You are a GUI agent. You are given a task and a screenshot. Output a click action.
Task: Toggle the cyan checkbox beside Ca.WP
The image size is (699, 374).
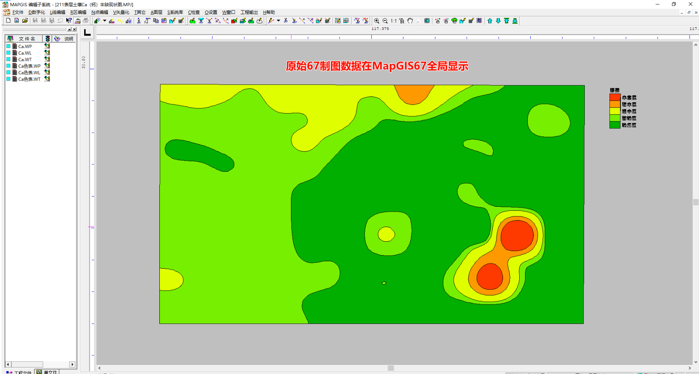[8, 46]
